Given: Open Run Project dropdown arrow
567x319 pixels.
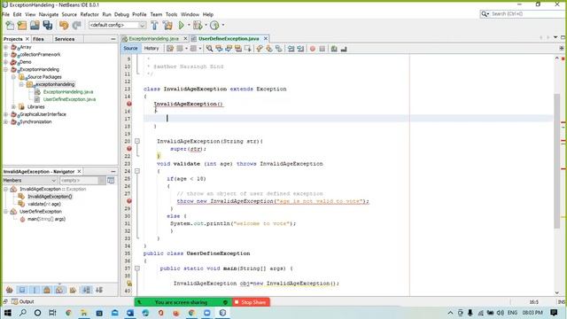Looking at the screenshot, I should [x=189, y=26].
